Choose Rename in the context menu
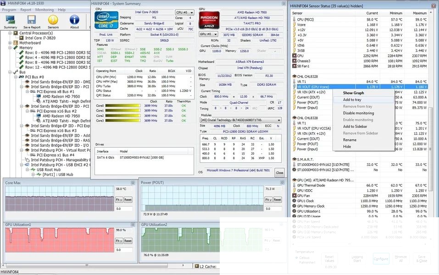 pos(350,140)
